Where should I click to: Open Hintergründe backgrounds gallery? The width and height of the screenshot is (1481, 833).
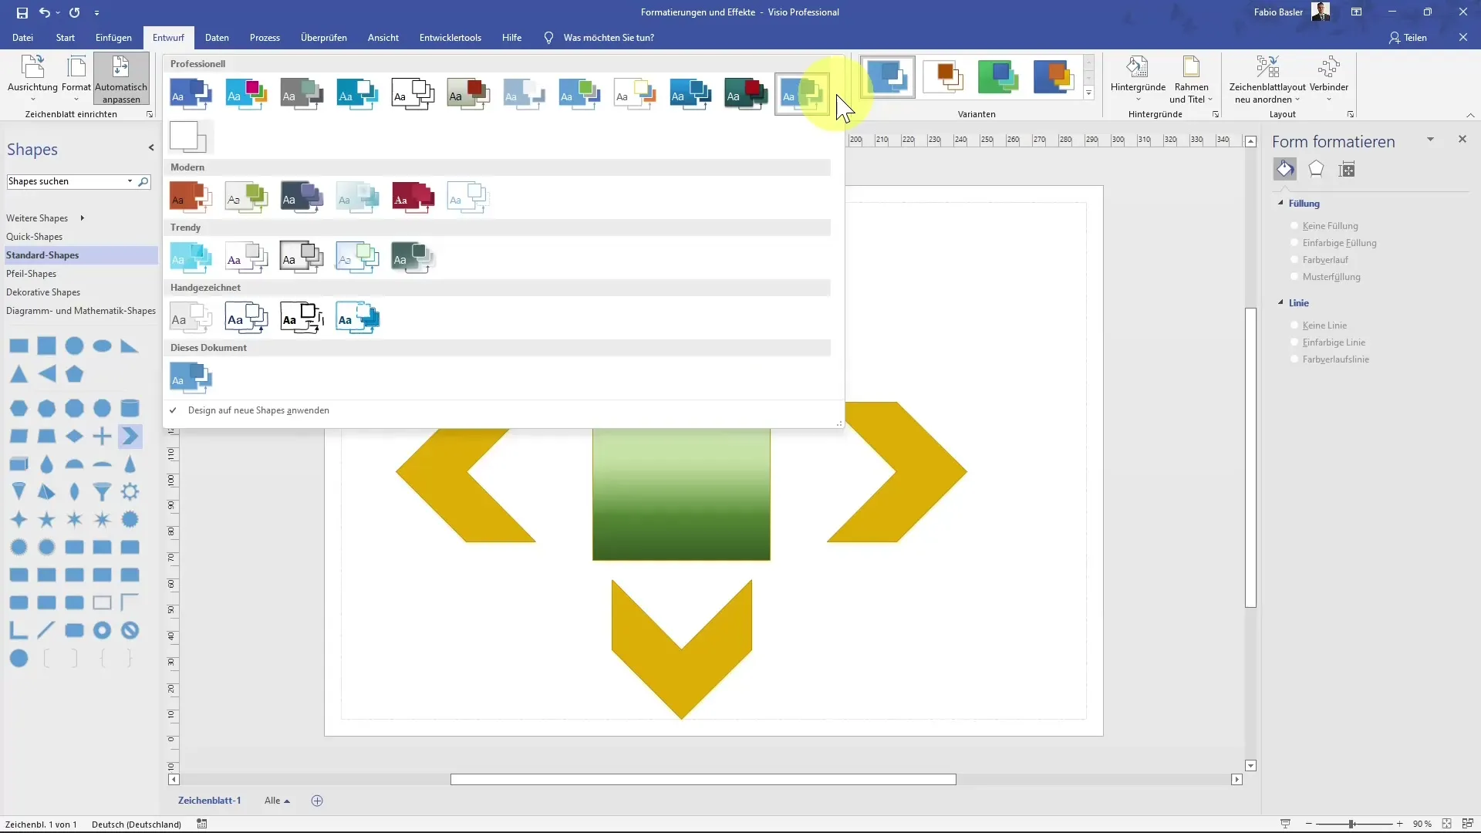(x=1138, y=79)
